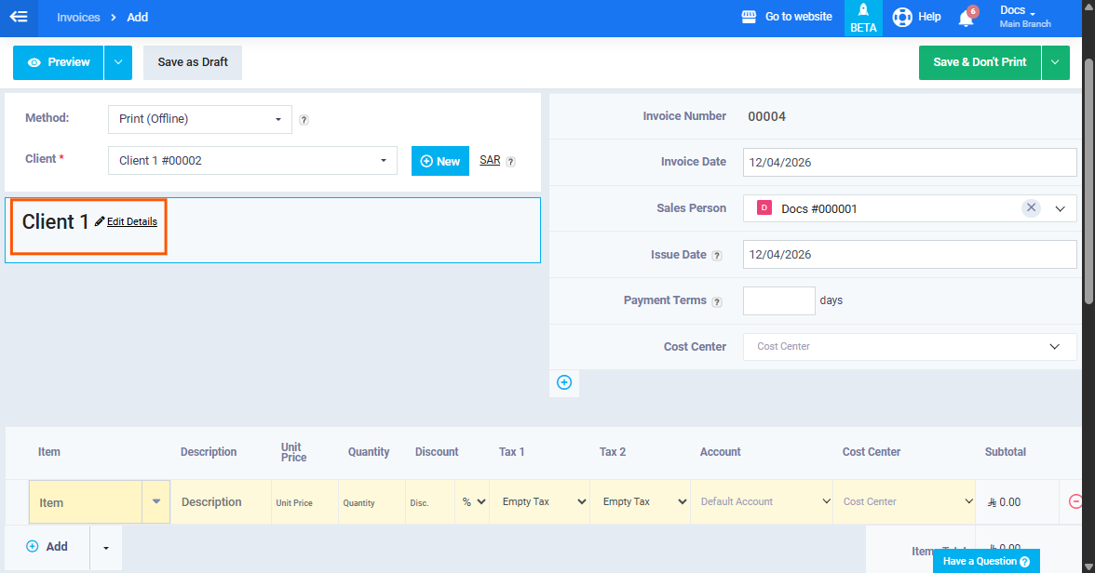Image resolution: width=1095 pixels, height=573 pixels.
Task: Clear the Sales Person selection with X
Action: point(1031,208)
